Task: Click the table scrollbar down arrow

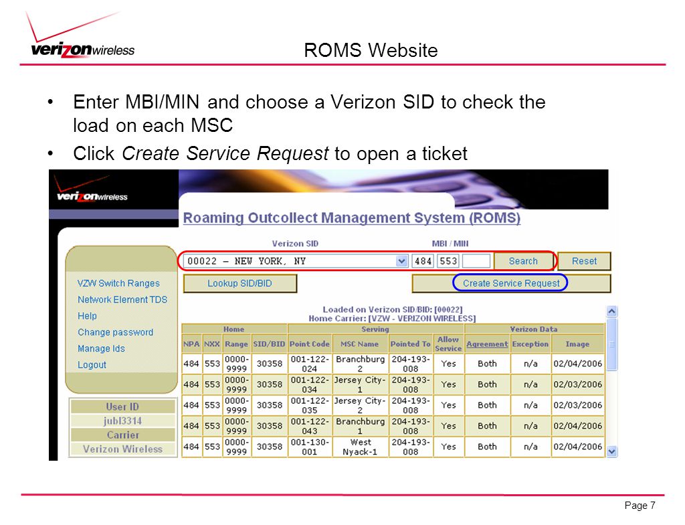Action: (611, 451)
